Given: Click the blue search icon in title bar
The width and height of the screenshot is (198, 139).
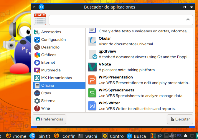Looking at the screenshot, I should 42,7.
